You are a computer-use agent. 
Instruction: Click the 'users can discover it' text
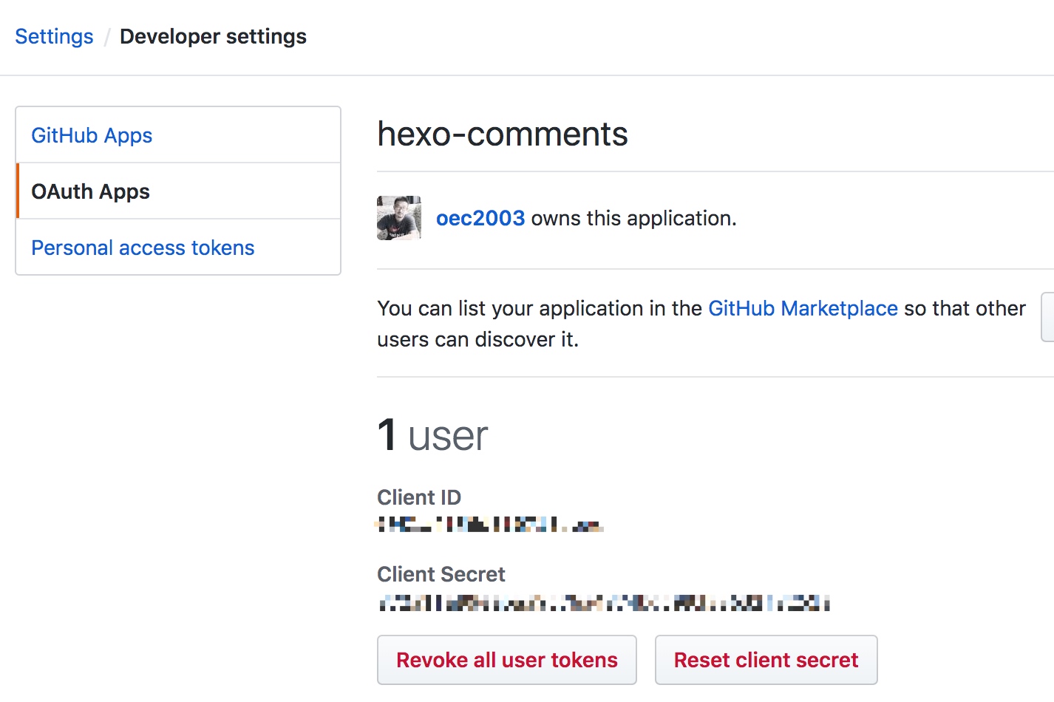coord(477,339)
